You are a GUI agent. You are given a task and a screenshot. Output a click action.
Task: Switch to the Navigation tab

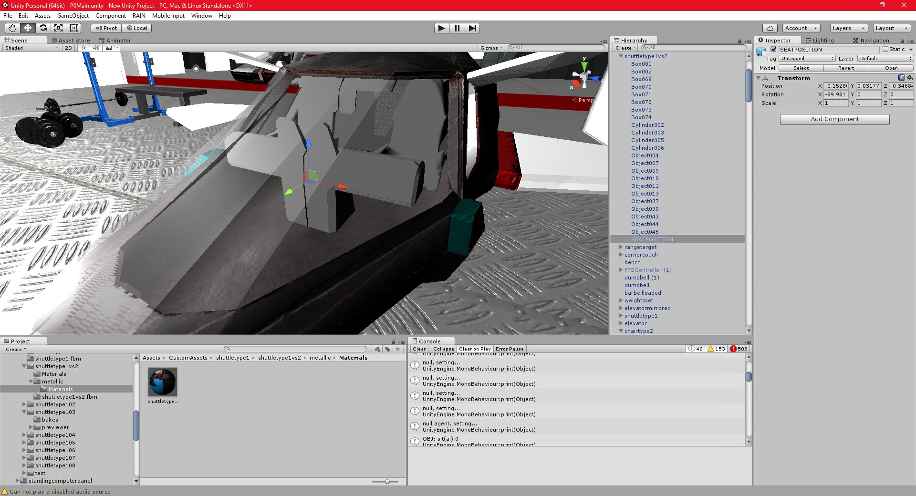click(x=871, y=41)
